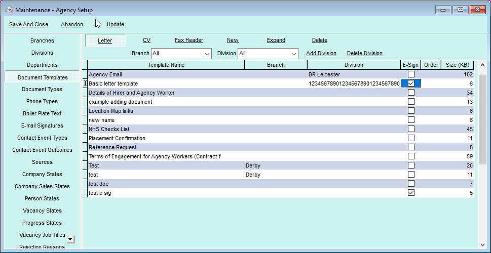Open Document Types in the sidebar
The height and width of the screenshot is (253, 491).
click(x=42, y=89)
